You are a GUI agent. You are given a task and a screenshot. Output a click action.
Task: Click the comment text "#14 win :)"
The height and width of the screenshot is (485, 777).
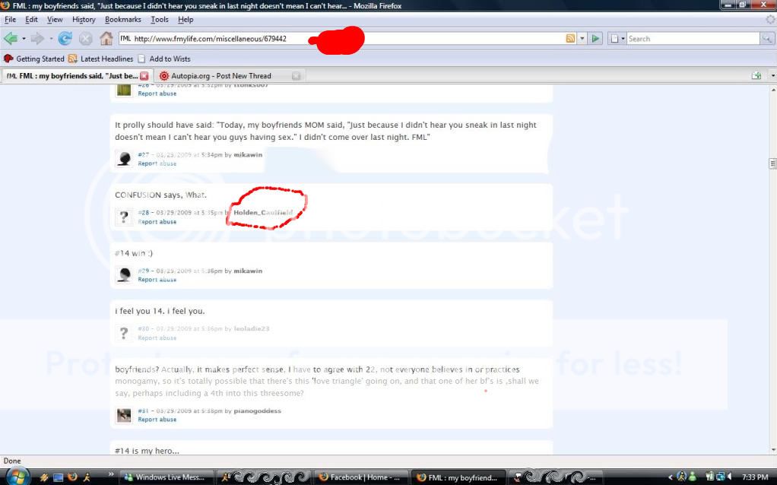[x=134, y=253]
